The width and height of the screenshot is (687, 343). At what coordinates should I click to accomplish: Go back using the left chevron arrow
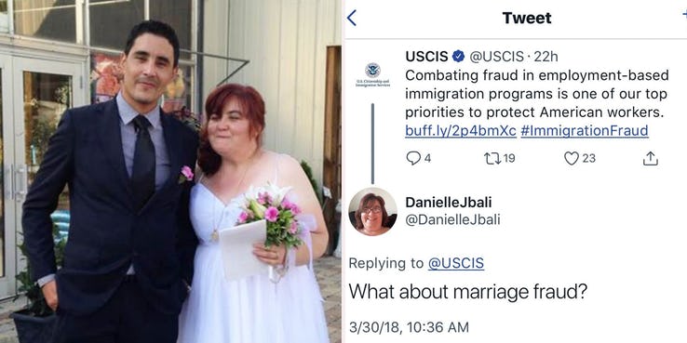click(351, 18)
